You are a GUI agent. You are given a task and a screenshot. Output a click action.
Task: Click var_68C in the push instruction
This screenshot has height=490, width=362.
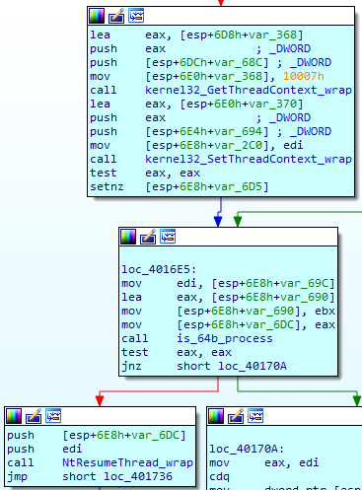point(238,62)
